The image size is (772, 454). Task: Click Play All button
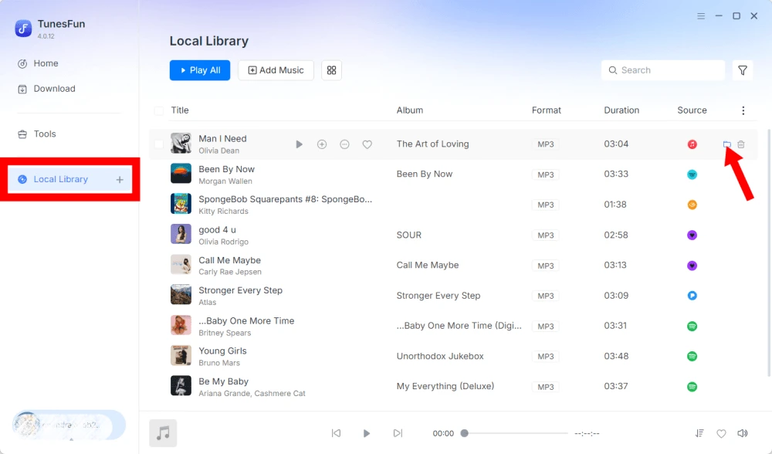(x=200, y=70)
